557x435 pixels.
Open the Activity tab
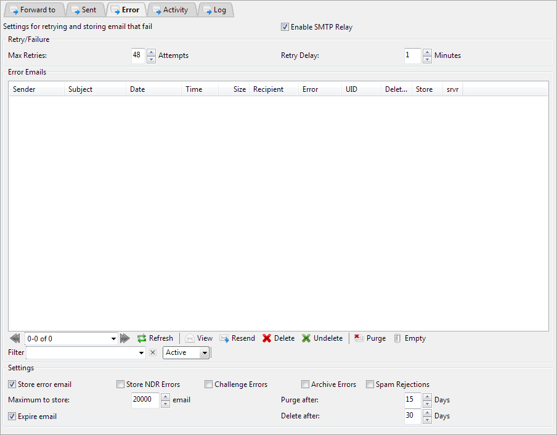[x=170, y=10]
